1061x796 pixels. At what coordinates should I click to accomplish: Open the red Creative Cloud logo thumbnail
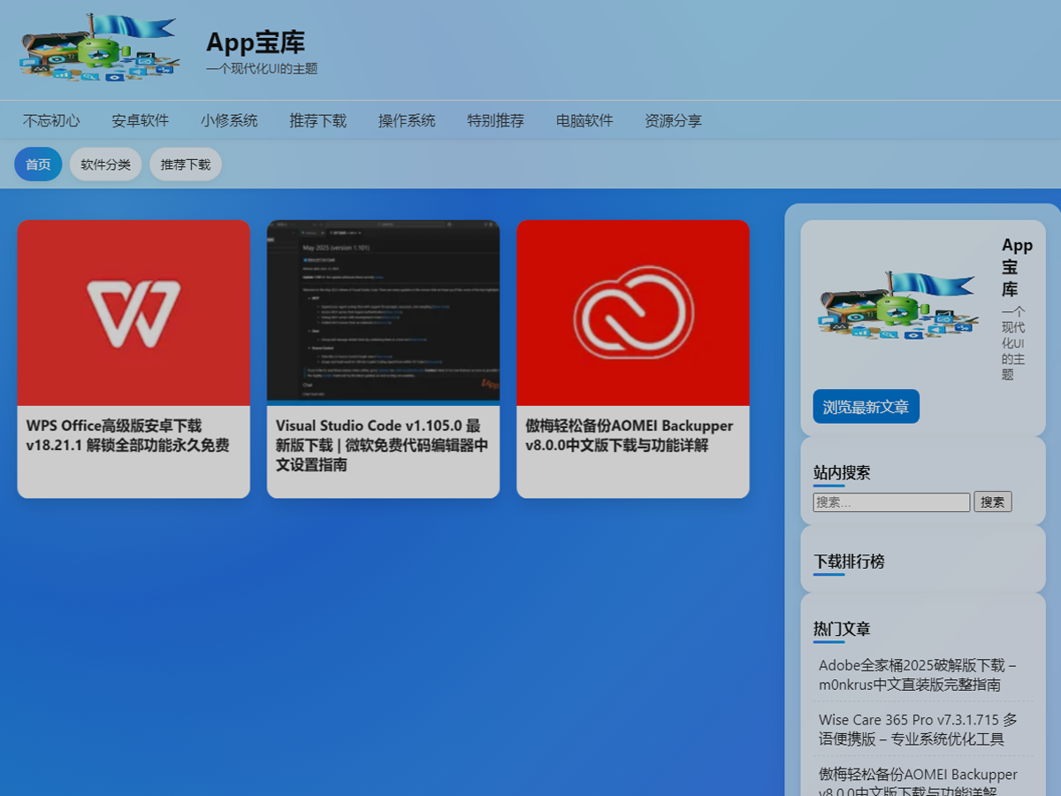tap(633, 313)
